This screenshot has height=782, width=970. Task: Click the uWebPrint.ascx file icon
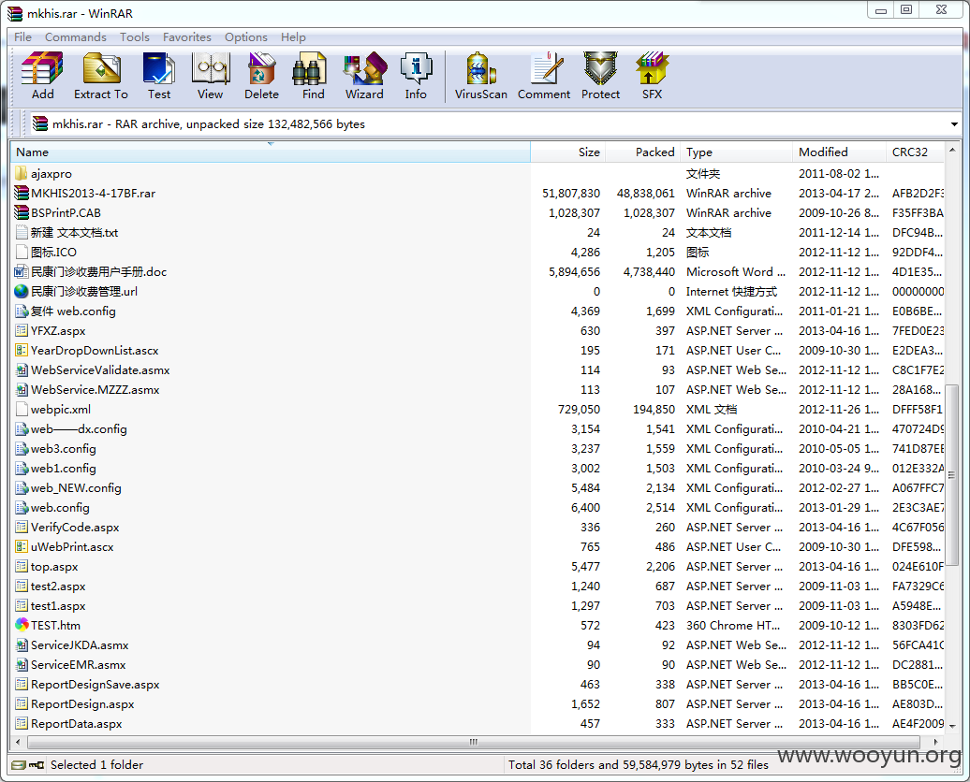tap(21, 546)
